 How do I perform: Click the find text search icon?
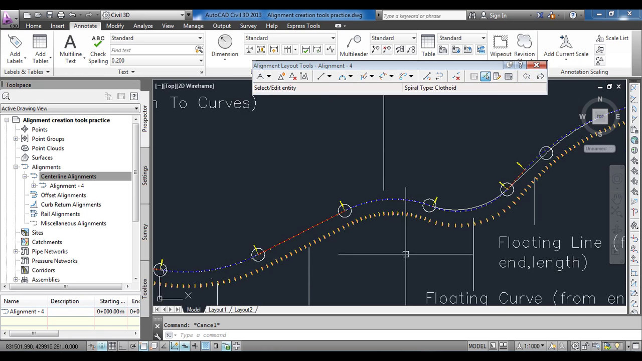pos(199,50)
